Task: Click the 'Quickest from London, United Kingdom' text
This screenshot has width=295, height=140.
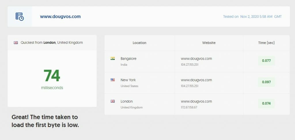Action: point(52,43)
